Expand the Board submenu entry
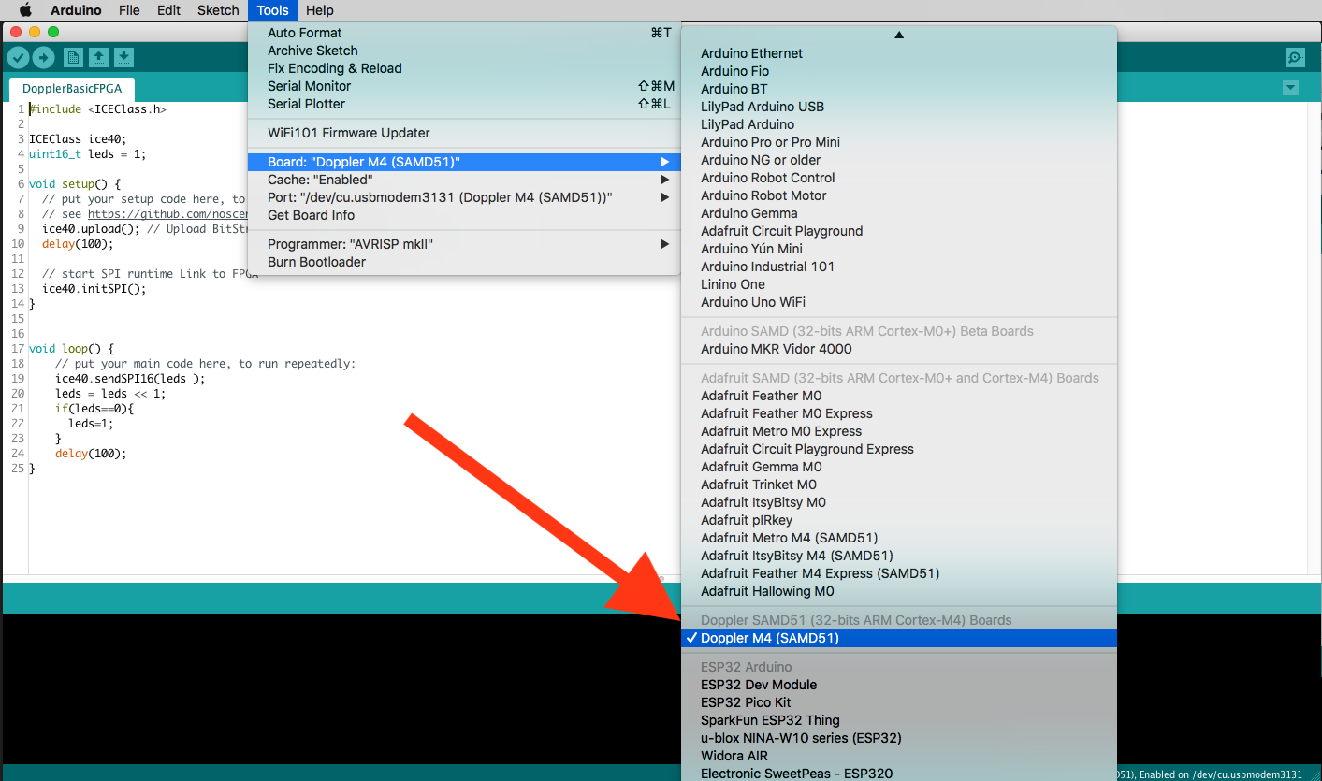This screenshot has width=1322, height=781. (464, 162)
